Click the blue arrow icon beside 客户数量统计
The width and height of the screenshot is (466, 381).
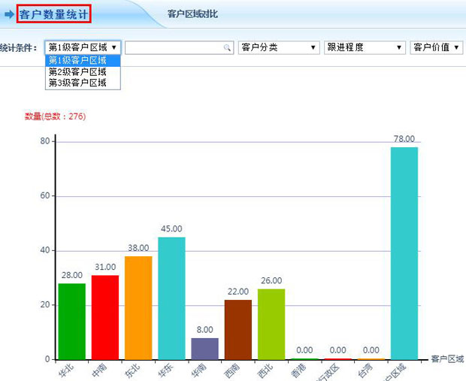(10, 14)
